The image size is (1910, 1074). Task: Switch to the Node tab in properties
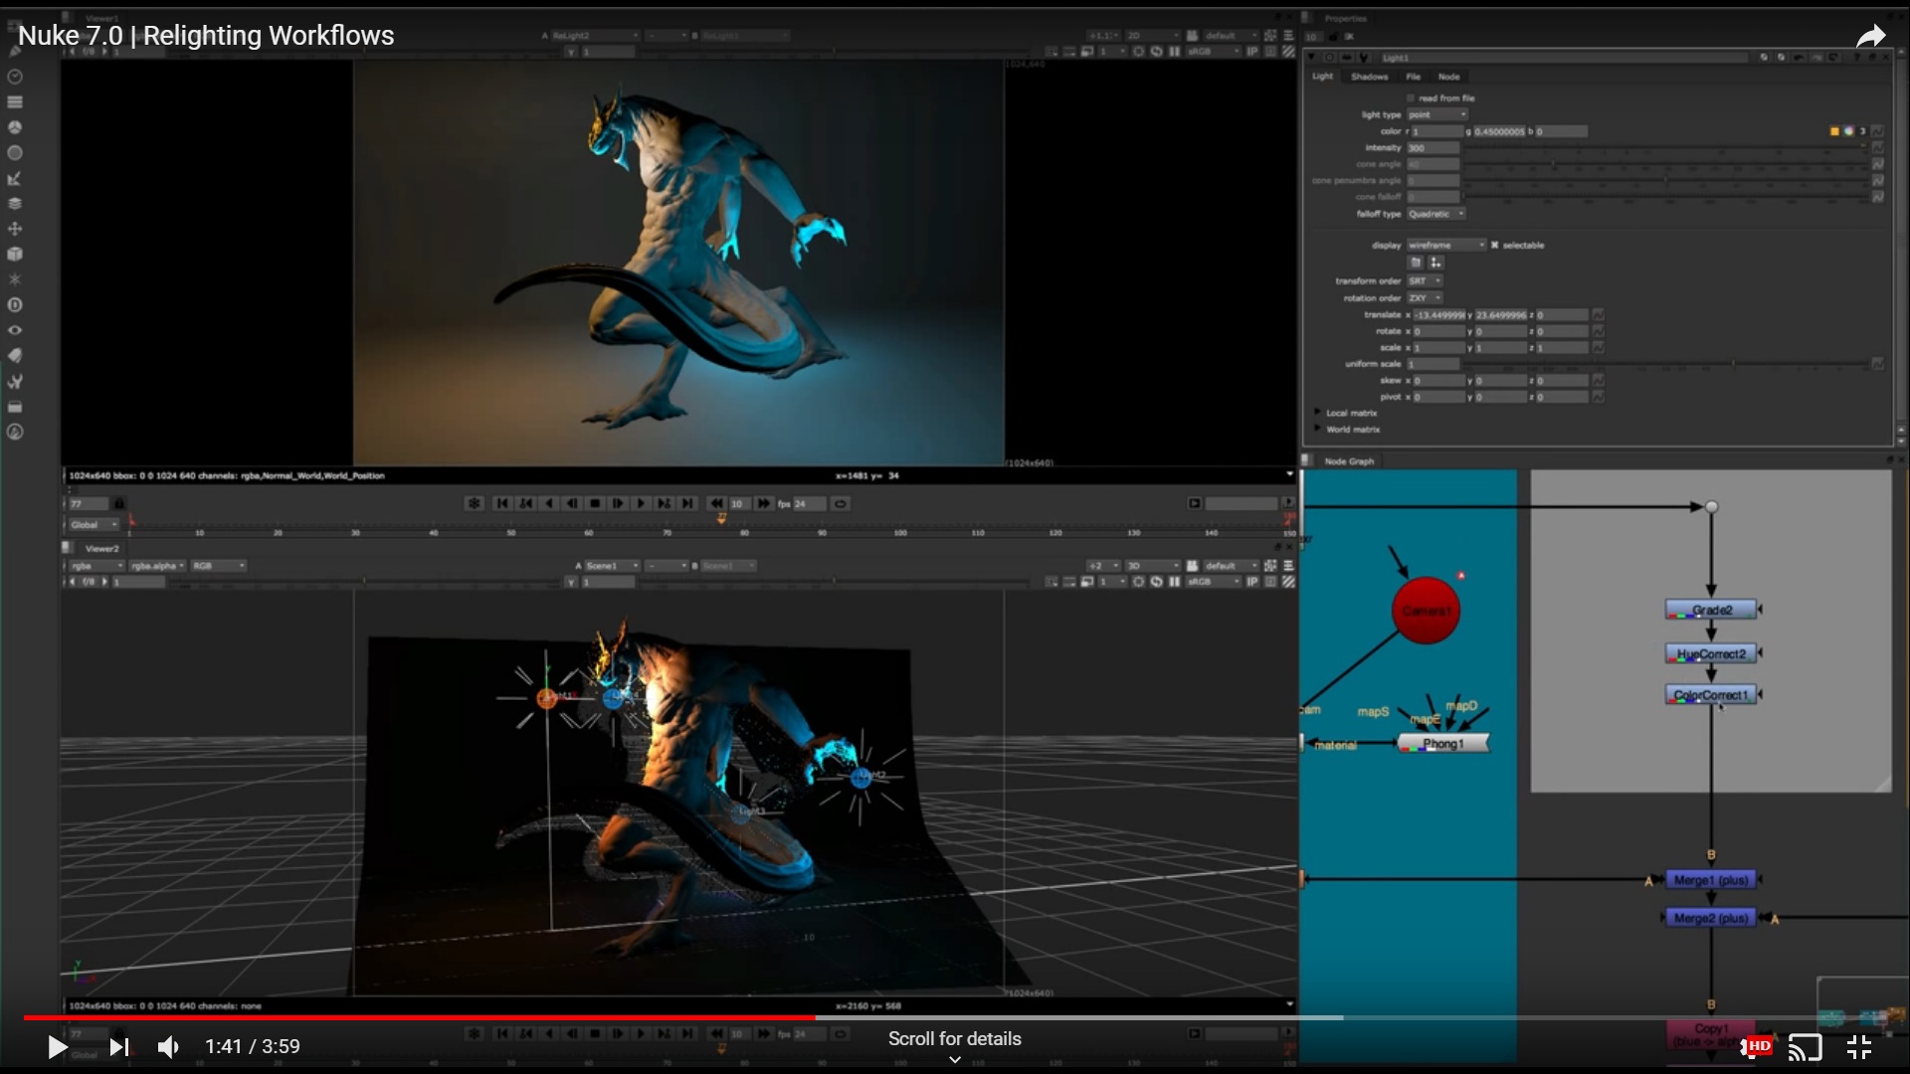(x=1448, y=77)
